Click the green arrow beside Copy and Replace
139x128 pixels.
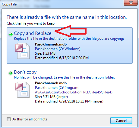coord(11,34)
